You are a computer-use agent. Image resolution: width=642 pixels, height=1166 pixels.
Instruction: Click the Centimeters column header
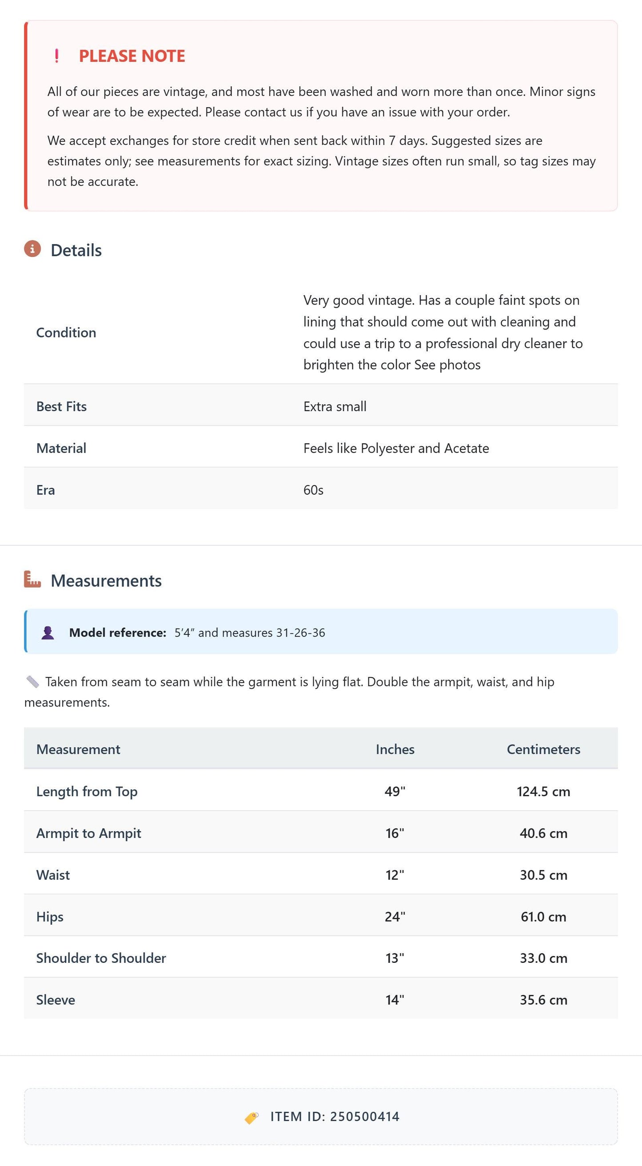(x=543, y=749)
